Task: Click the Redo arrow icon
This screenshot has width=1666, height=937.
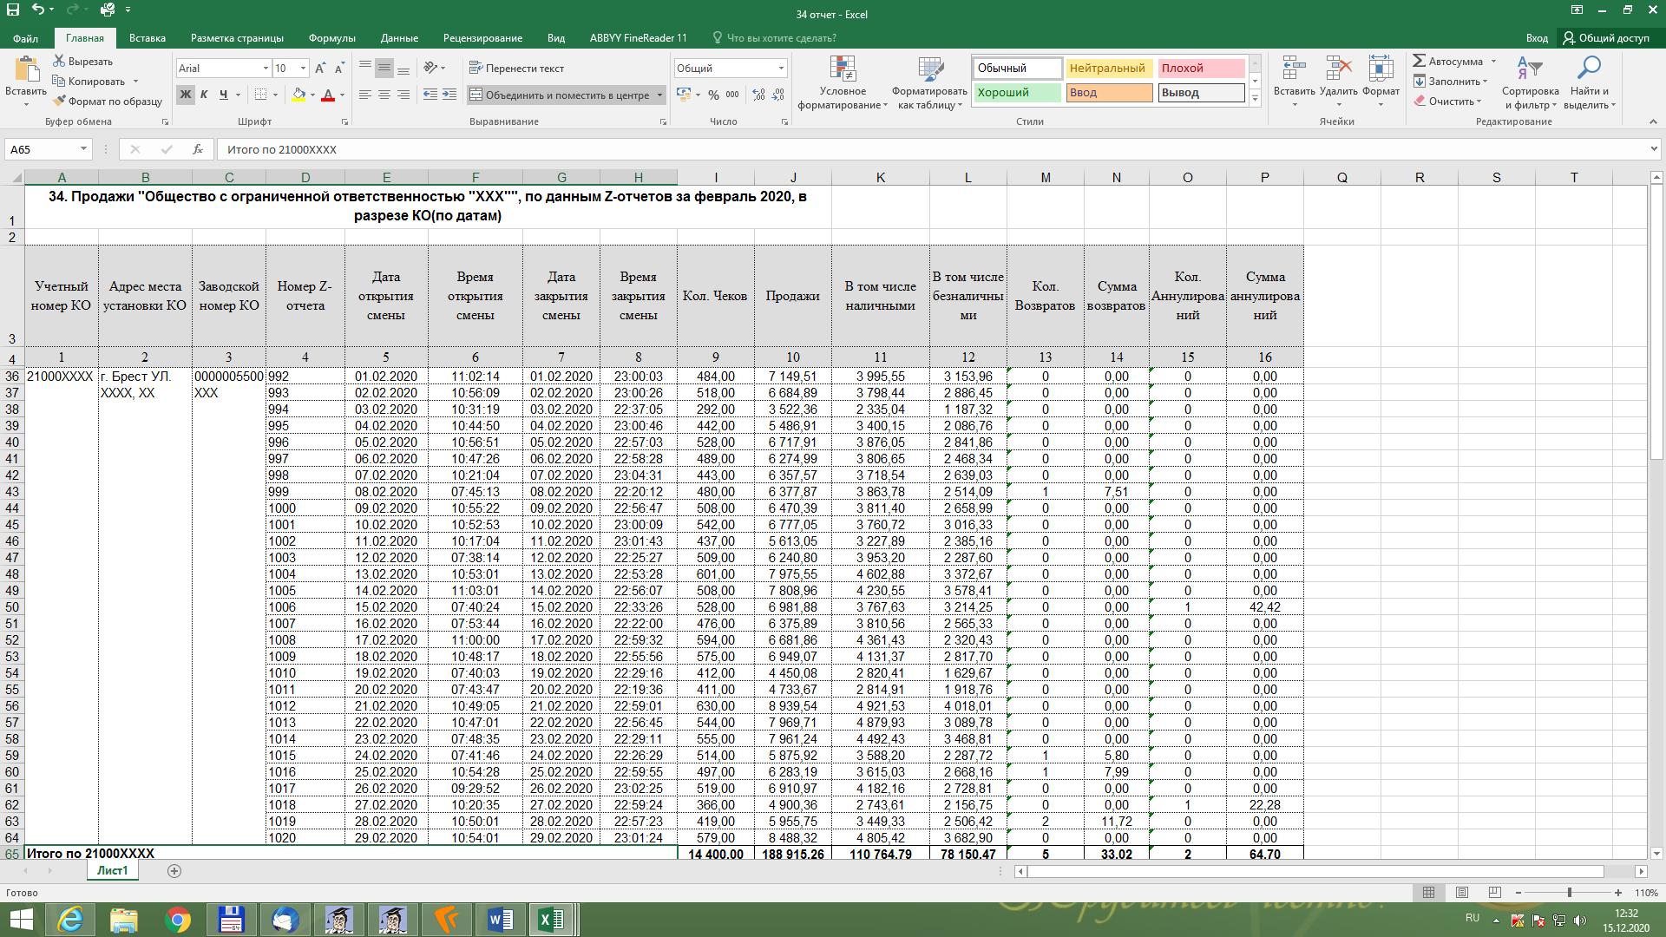Action: pos(74,10)
